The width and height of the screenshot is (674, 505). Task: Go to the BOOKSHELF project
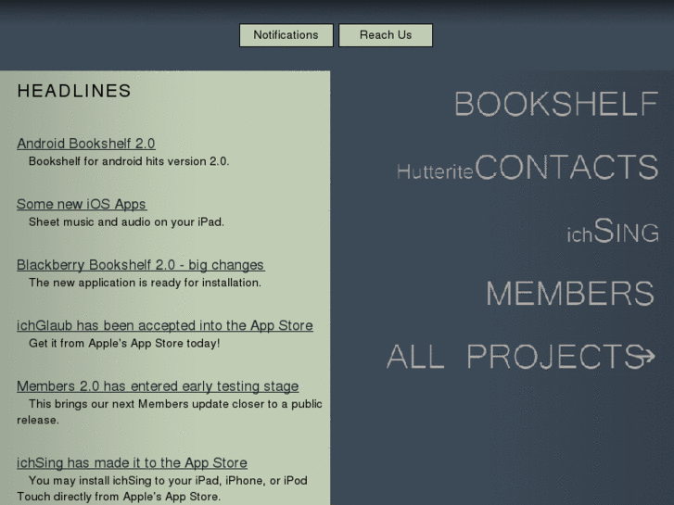point(556,104)
